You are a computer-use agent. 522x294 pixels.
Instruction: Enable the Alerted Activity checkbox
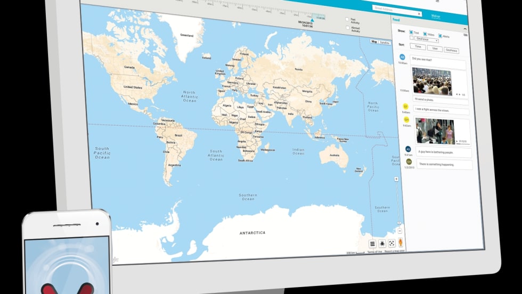347,27
